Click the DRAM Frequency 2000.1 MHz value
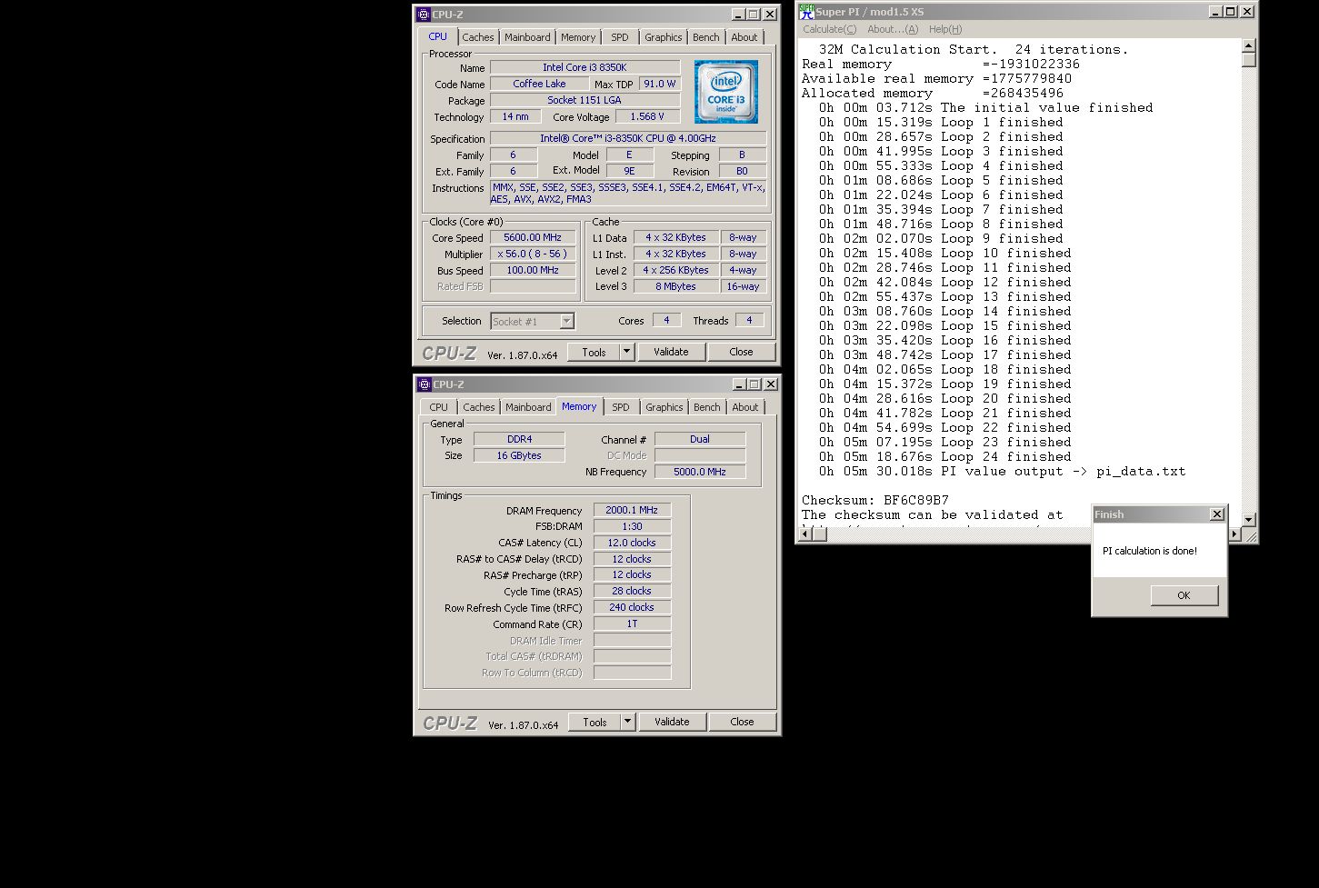The height and width of the screenshot is (888, 1319). (x=632, y=510)
